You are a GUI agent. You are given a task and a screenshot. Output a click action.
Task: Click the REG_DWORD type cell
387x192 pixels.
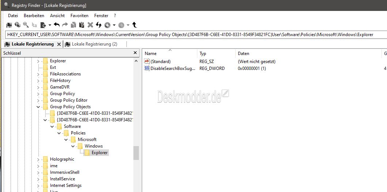[x=212, y=68]
